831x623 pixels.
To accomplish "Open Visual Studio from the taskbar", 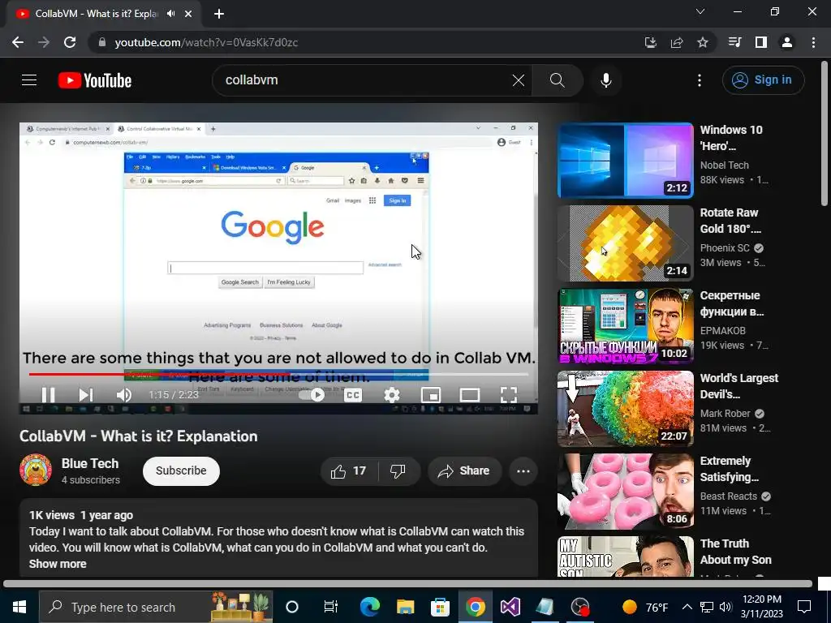I will coord(510,607).
